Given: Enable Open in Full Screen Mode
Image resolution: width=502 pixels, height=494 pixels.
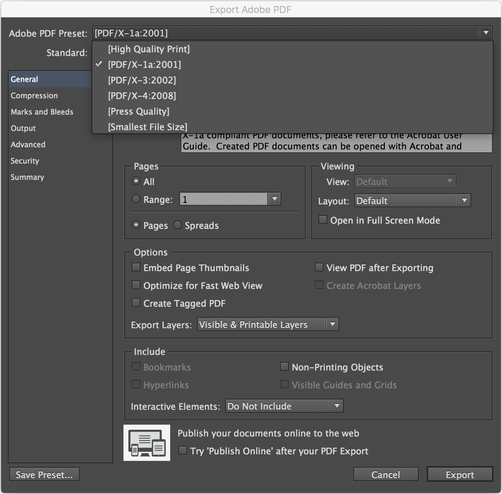Looking at the screenshot, I should click(x=323, y=220).
